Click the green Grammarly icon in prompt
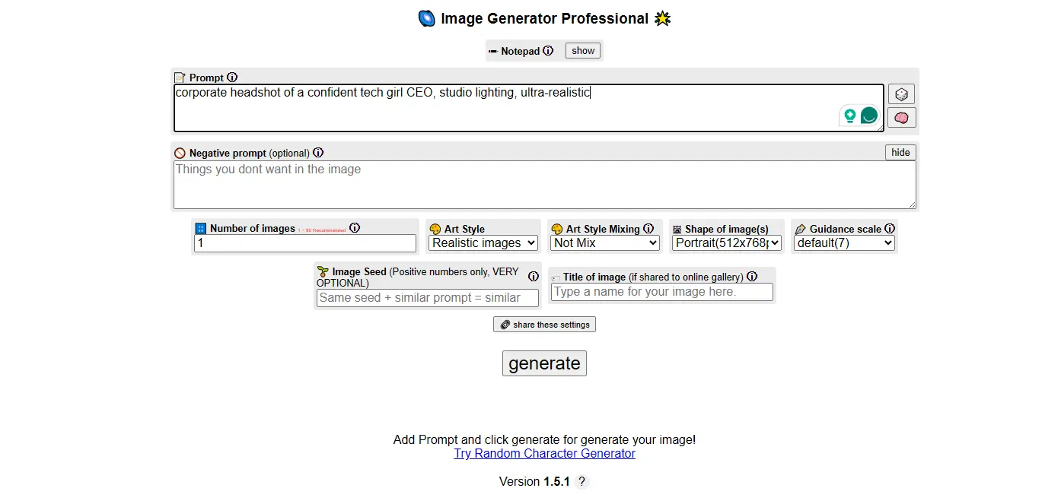The width and height of the screenshot is (1061, 504). pos(868,116)
